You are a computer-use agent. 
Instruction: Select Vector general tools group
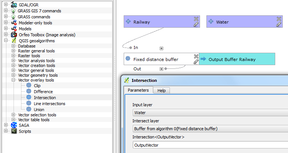[x=36, y=70]
